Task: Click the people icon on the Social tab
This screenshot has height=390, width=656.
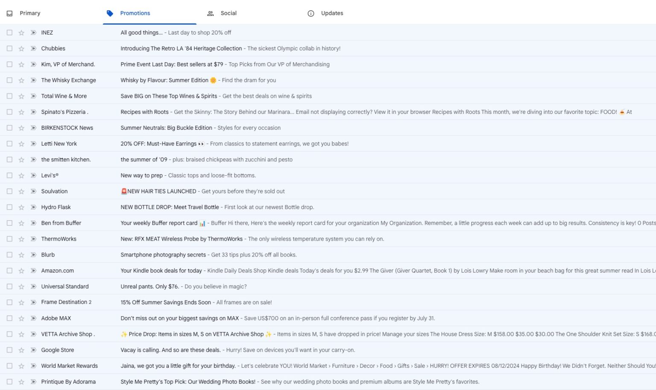Action: pos(210,13)
